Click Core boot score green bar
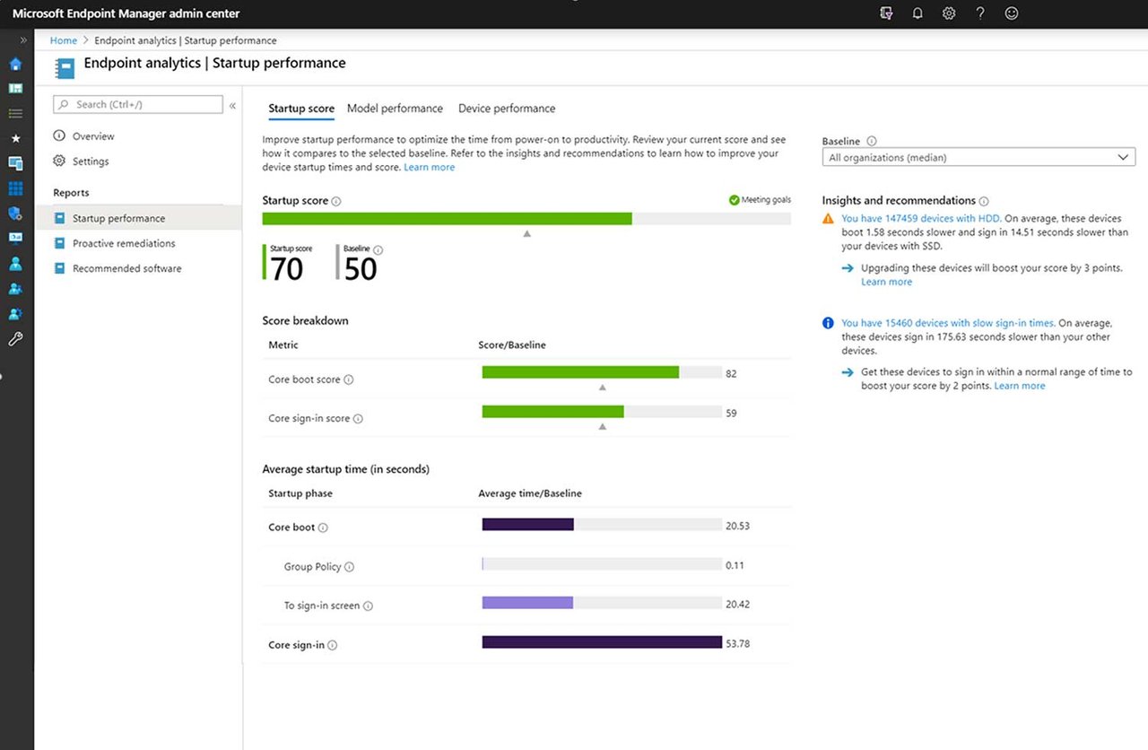The image size is (1148, 750). pyautogui.click(x=580, y=372)
